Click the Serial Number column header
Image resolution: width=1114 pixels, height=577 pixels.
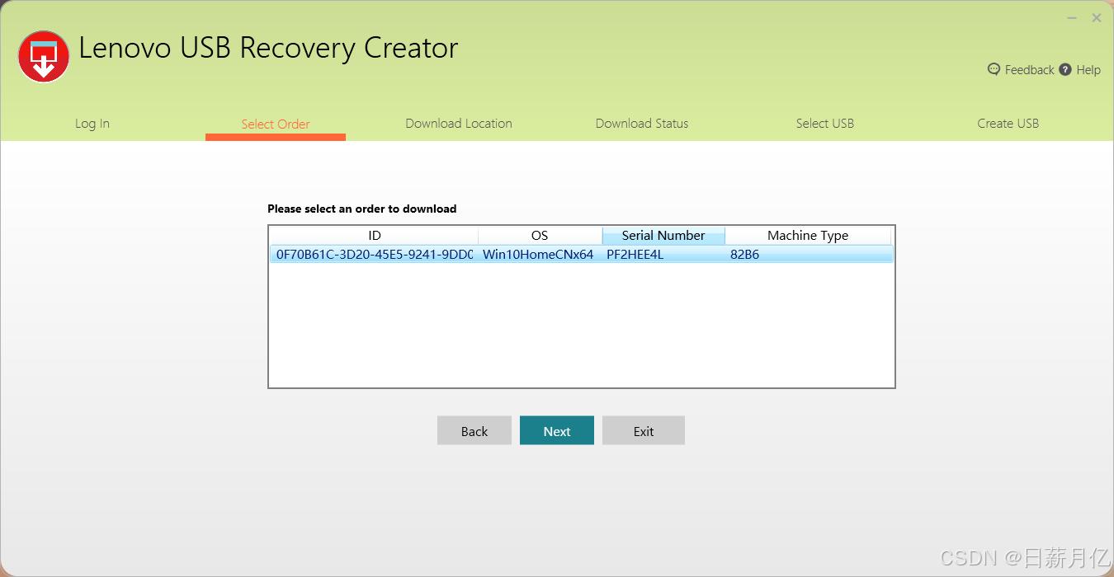pyautogui.click(x=663, y=236)
